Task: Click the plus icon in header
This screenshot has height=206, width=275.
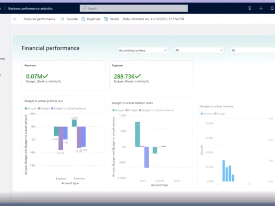Action: point(261,8)
